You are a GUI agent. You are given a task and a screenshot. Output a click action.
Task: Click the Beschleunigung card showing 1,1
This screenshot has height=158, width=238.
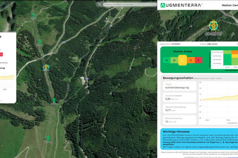pos(179,120)
